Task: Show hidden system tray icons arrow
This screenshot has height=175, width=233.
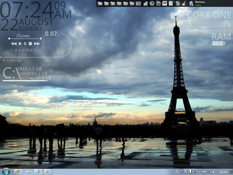Action: pos(199,172)
